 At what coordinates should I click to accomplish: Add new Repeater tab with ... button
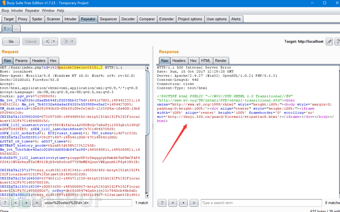(x=16, y=29)
